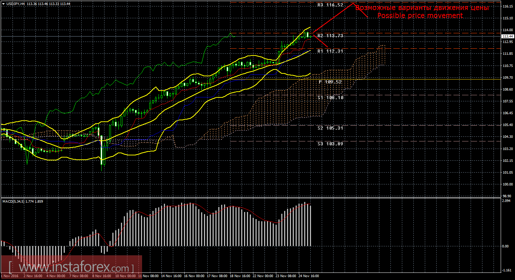Select the R3 116.52 resistance label
The height and width of the screenshot is (280, 515).
(x=330, y=5)
